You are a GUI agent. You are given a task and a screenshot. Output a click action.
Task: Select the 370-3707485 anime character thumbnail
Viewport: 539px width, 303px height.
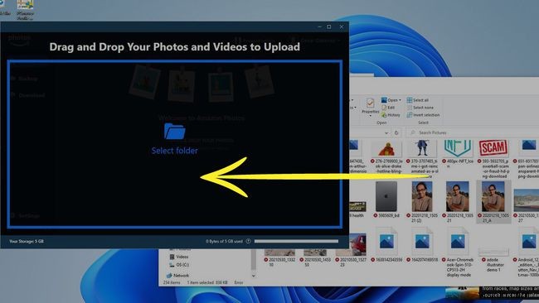tap(422, 148)
